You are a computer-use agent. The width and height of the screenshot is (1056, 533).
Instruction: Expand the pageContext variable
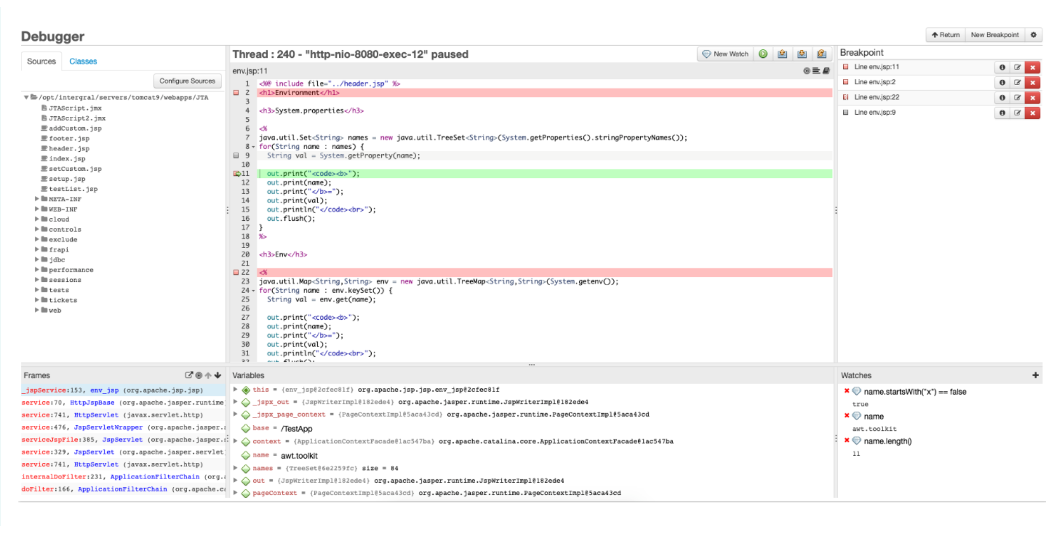point(235,493)
